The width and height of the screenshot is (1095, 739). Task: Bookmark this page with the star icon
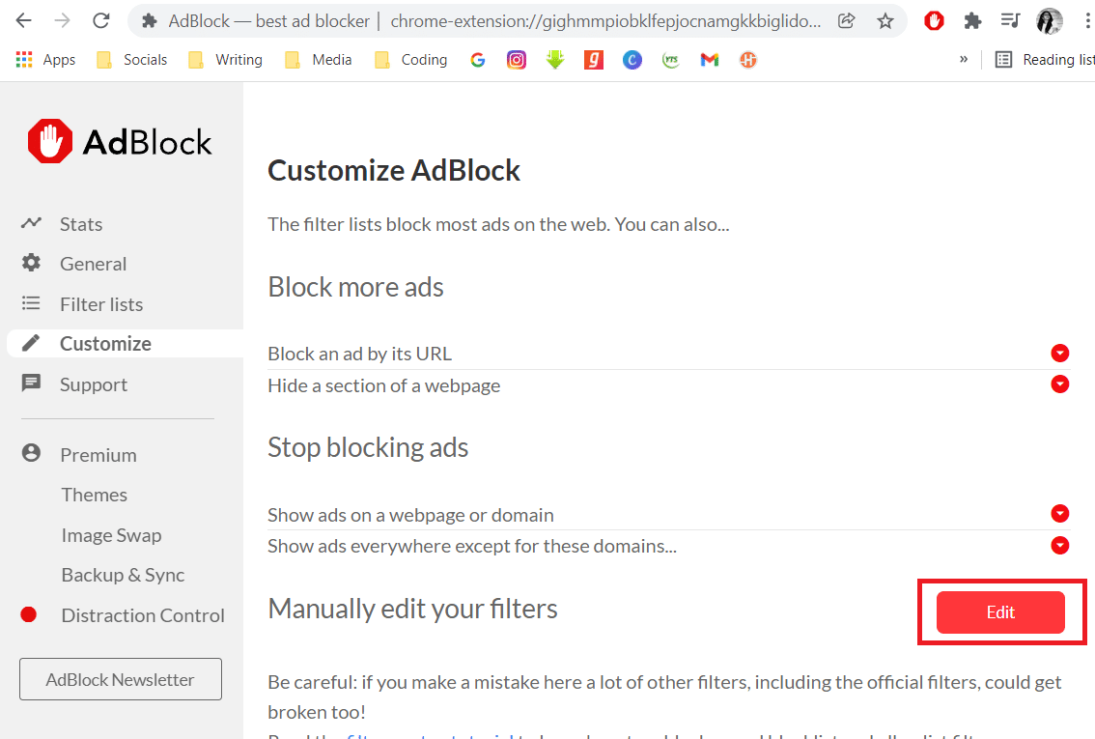(x=885, y=21)
